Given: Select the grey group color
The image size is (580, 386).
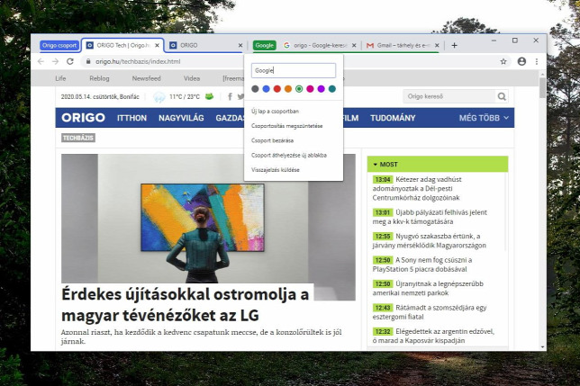Looking at the screenshot, I should [255, 89].
